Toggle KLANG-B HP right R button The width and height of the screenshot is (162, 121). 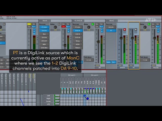(102, 32)
